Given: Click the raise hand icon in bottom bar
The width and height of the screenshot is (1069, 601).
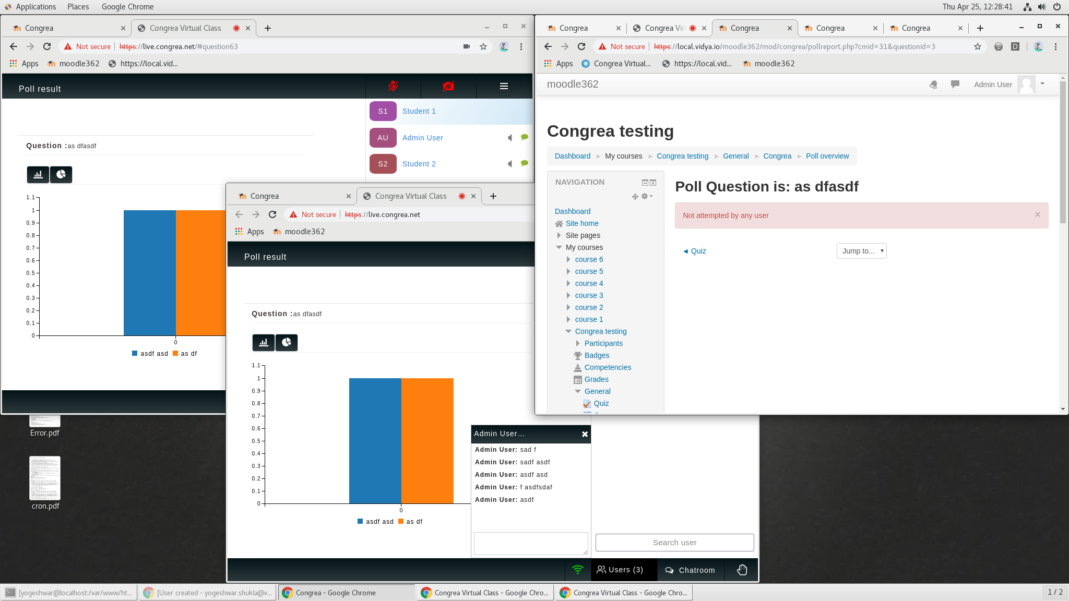Looking at the screenshot, I should point(742,570).
